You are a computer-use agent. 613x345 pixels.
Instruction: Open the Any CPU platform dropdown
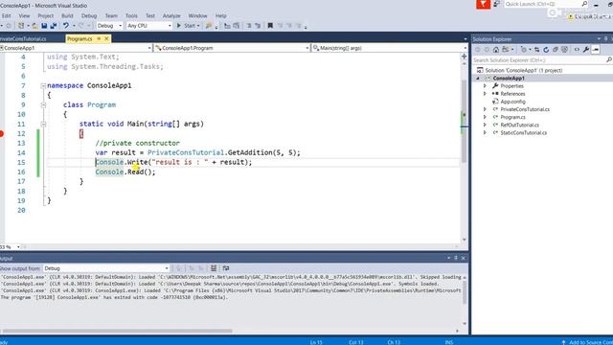click(149, 26)
